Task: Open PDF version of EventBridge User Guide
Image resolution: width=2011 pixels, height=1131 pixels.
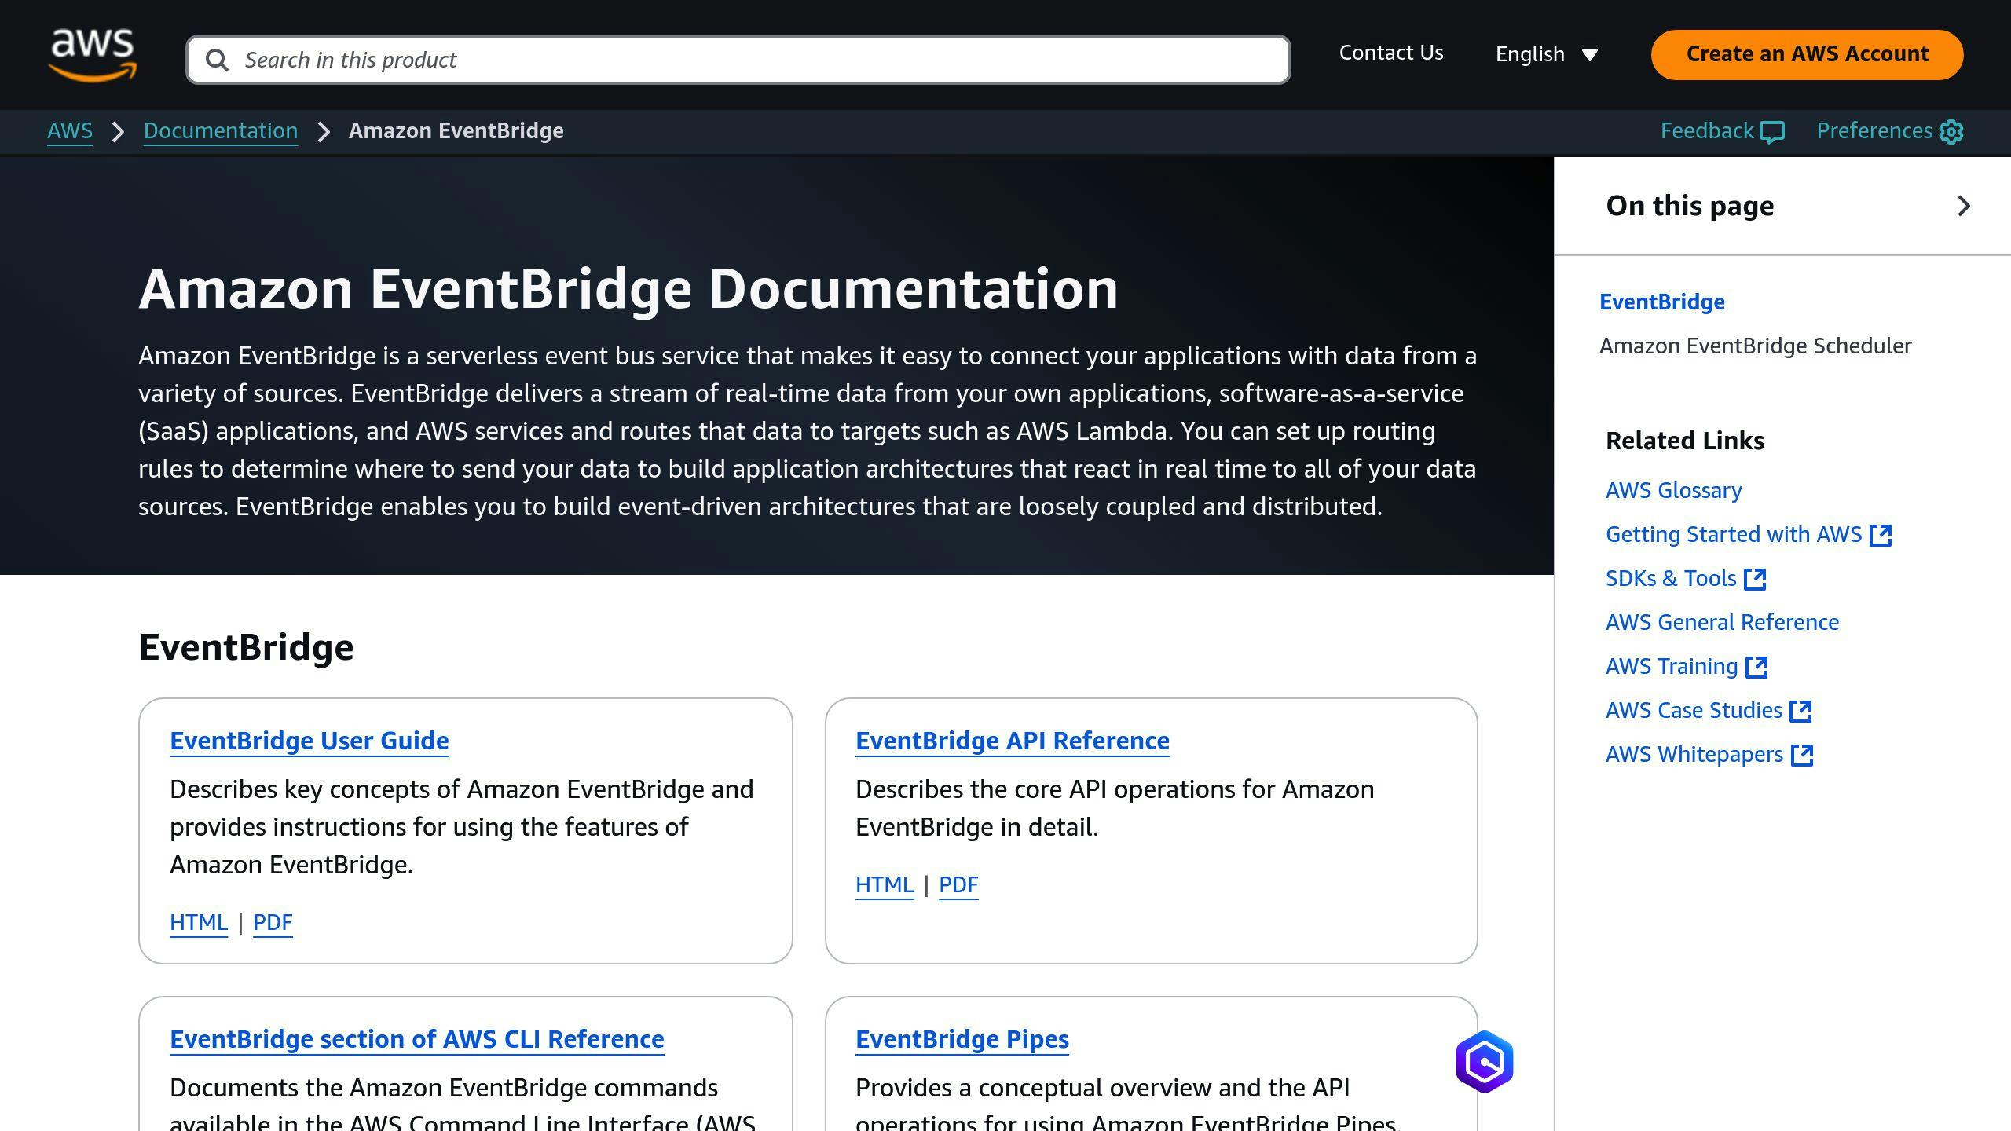Action: 273,922
